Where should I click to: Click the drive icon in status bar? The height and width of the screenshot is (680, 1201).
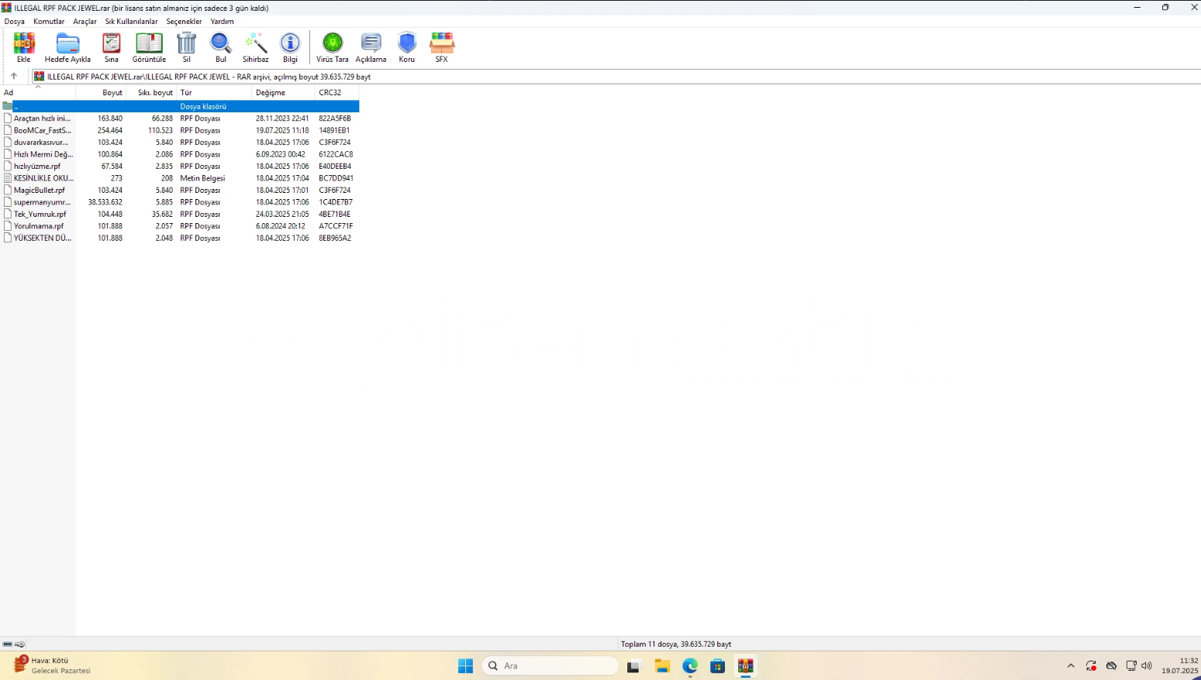pyautogui.click(x=8, y=644)
